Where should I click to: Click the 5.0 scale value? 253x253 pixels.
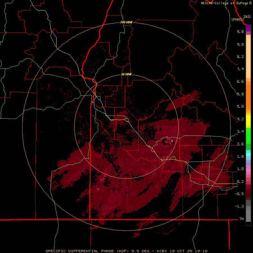(x=240, y=107)
